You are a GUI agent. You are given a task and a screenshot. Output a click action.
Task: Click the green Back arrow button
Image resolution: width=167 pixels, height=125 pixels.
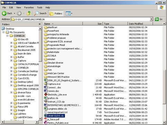click(4, 13)
